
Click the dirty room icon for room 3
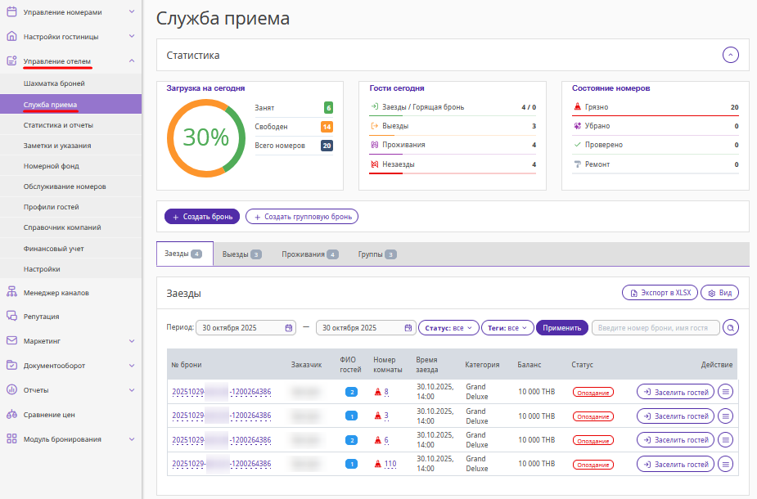tap(377, 416)
